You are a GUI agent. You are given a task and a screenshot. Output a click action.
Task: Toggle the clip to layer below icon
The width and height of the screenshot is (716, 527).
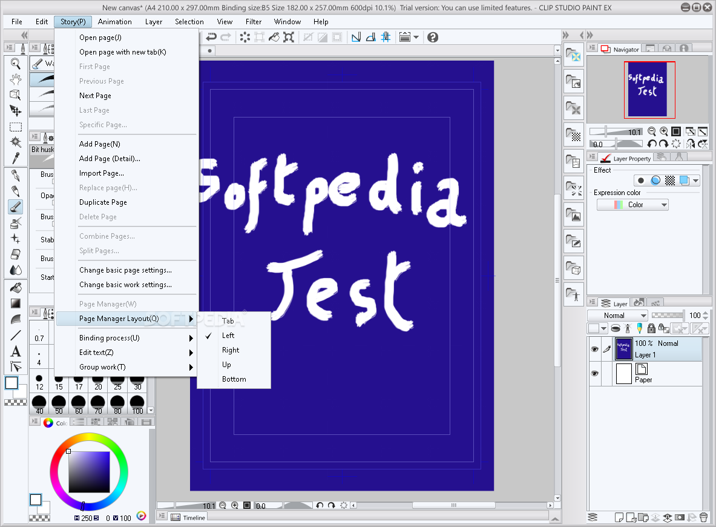616,328
